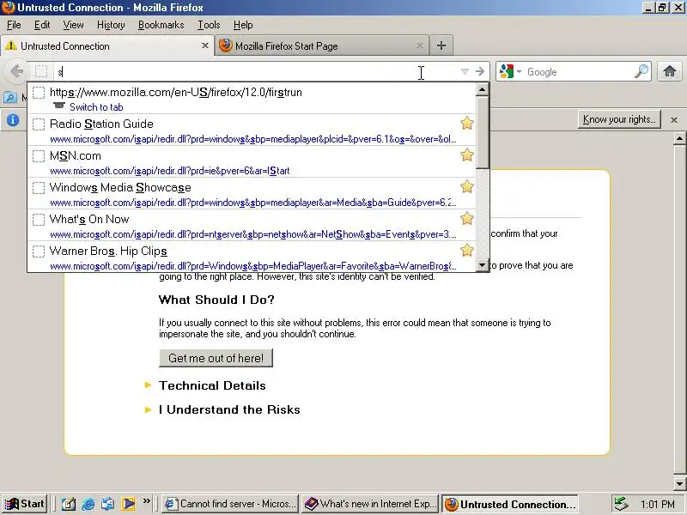Select Warner Bros. Hip Clips suggestion
This screenshot has width=687, height=515.
point(252,257)
